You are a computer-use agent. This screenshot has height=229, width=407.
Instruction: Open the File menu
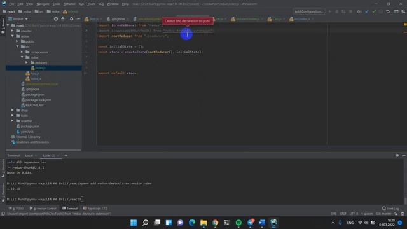click(11, 4)
